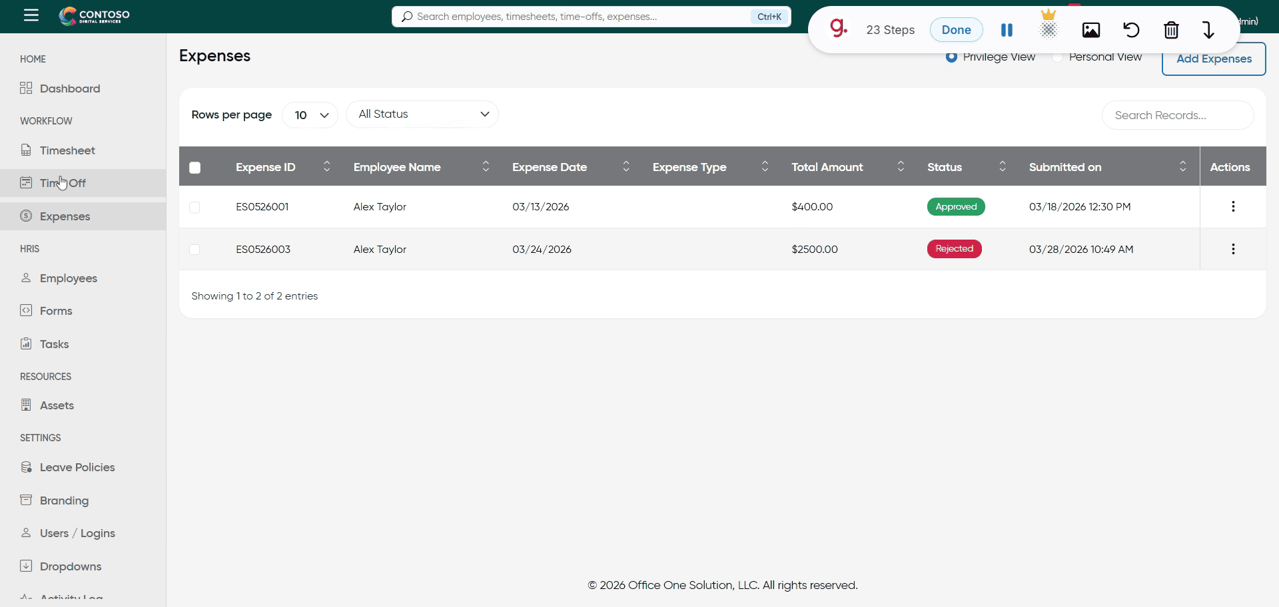Image resolution: width=1279 pixels, height=607 pixels.
Task: Click the screenshot image icon in recorder
Action: coord(1090,30)
